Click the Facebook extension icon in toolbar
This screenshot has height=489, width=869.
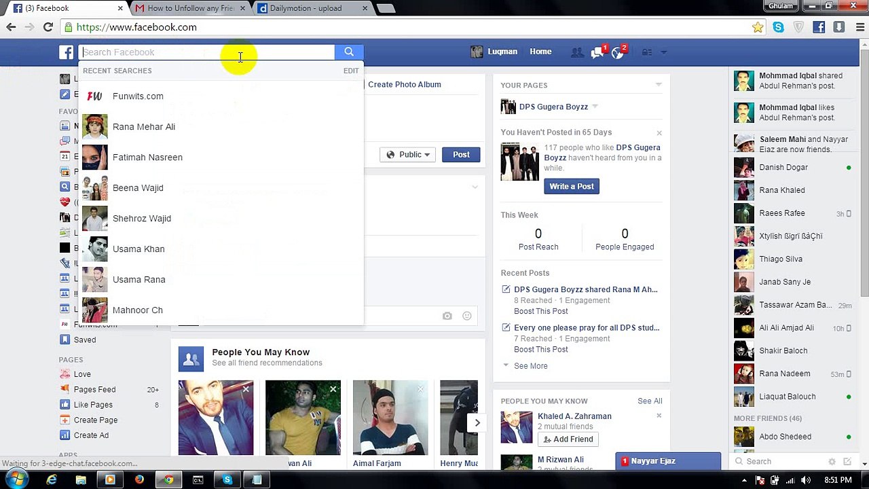tap(819, 27)
